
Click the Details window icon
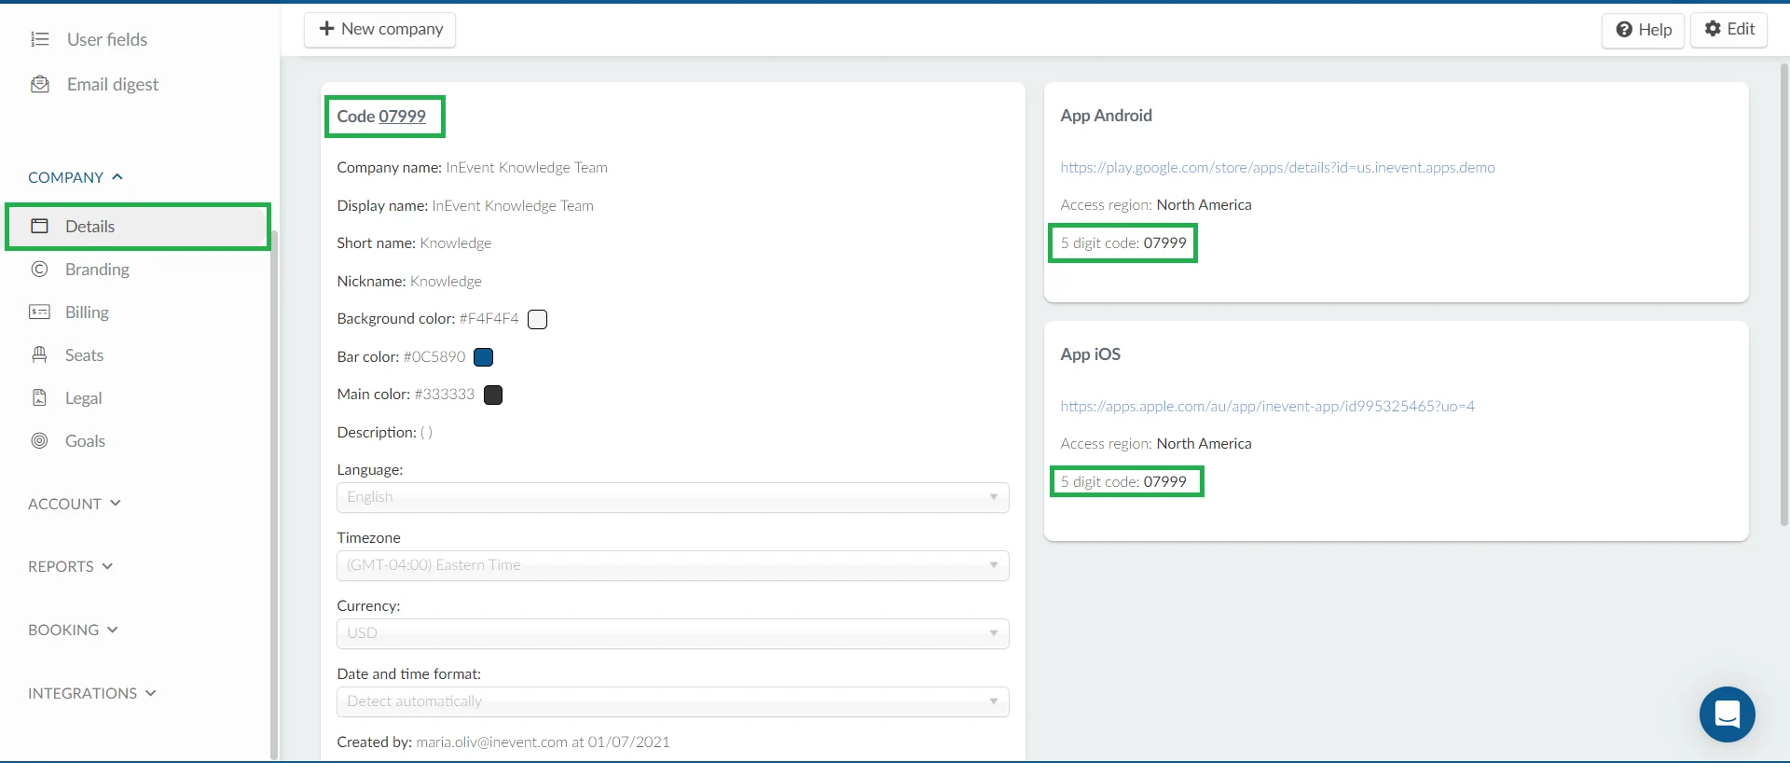[39, 226]
